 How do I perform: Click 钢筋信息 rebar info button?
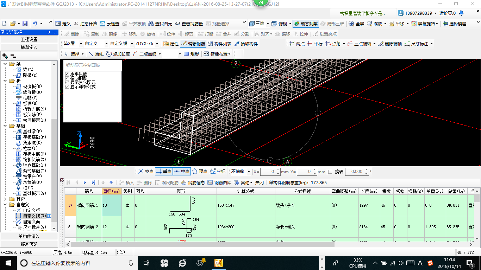pos(193,182)
